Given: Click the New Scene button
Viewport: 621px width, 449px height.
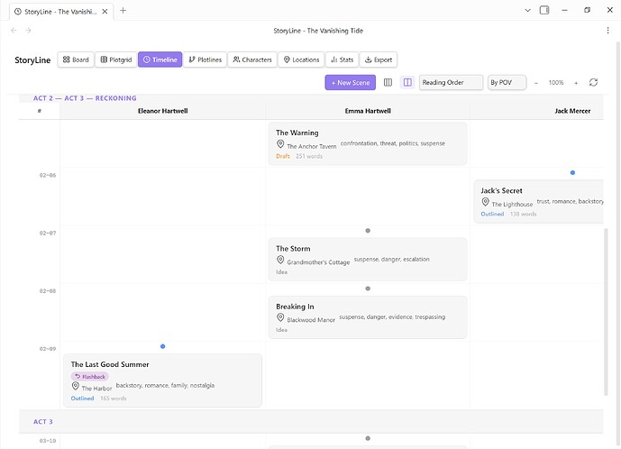Looking at the screenshot, I should tap(351, 82).
